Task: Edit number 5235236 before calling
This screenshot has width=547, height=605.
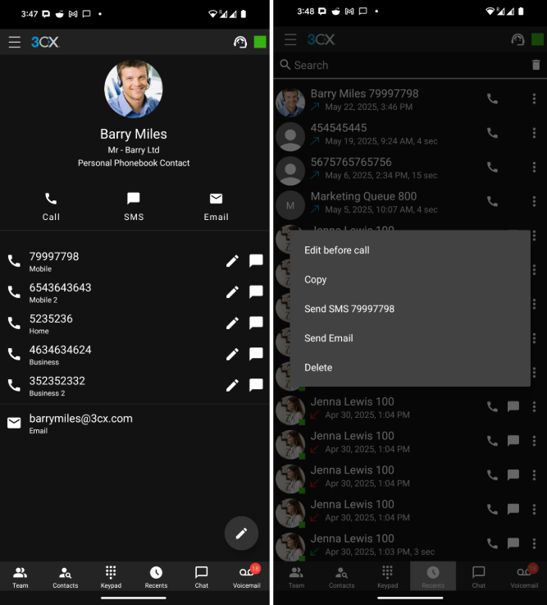Action: click(232, 323)
